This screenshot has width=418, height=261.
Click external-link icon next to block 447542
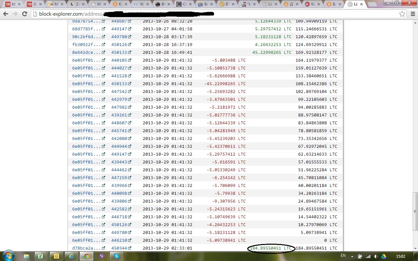click(x=130, y=91)
